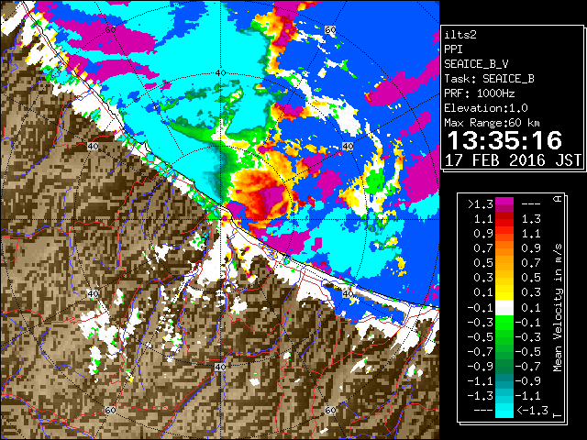
Task: Select the '17 FEB 2016 JST' date
Action: point(513,160)
